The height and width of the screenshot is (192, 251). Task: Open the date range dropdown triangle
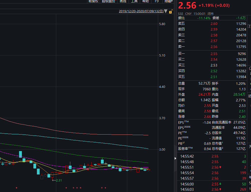pyautogui.click(x=166, y=11)
